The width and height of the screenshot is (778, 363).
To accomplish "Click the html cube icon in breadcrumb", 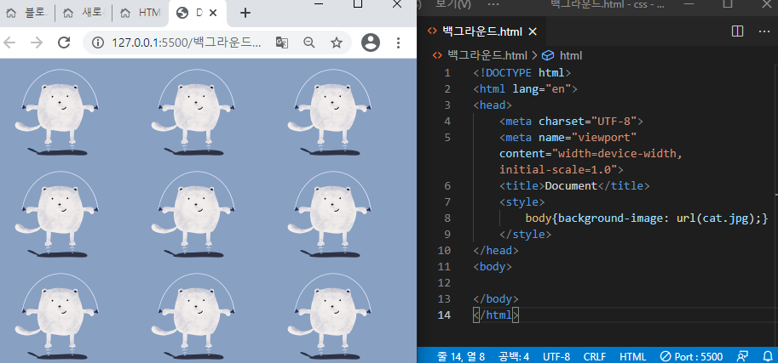I will click(548, 55).
